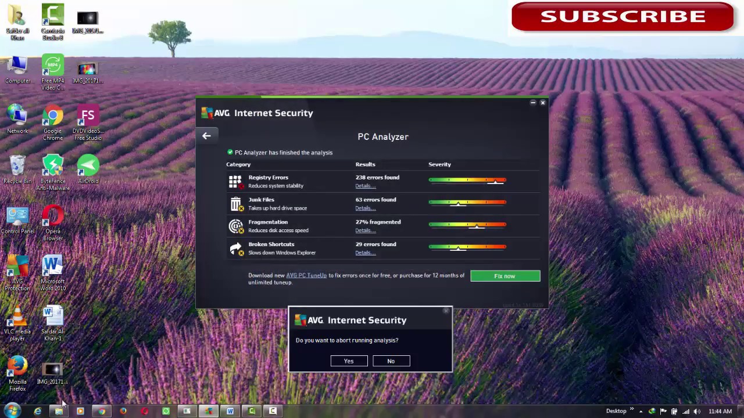
Task: Show hidden system tray icons
Action: (x=642, y=412)
